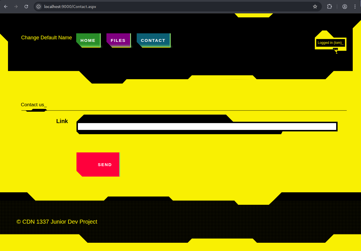Viewport: 361px width, 251px height.
Task: Open the Extensions puzzle icon
Action: pyautogui.click(x=329, y=7)
